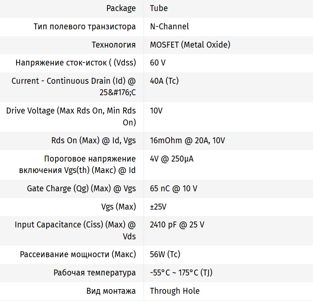Select the '4V @ 250µA' threshold value
Image resolution: width=313 pixels, height=301 pixels.
click(172, 159)
